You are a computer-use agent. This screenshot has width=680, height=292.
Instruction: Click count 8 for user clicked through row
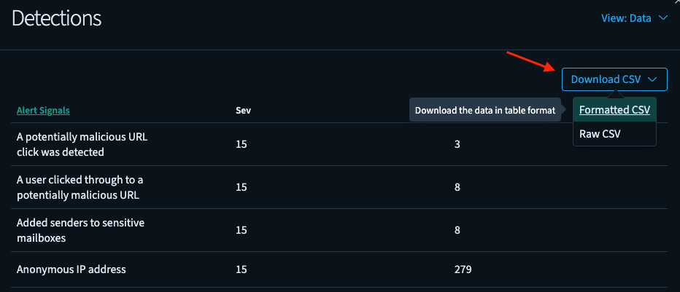457,187
